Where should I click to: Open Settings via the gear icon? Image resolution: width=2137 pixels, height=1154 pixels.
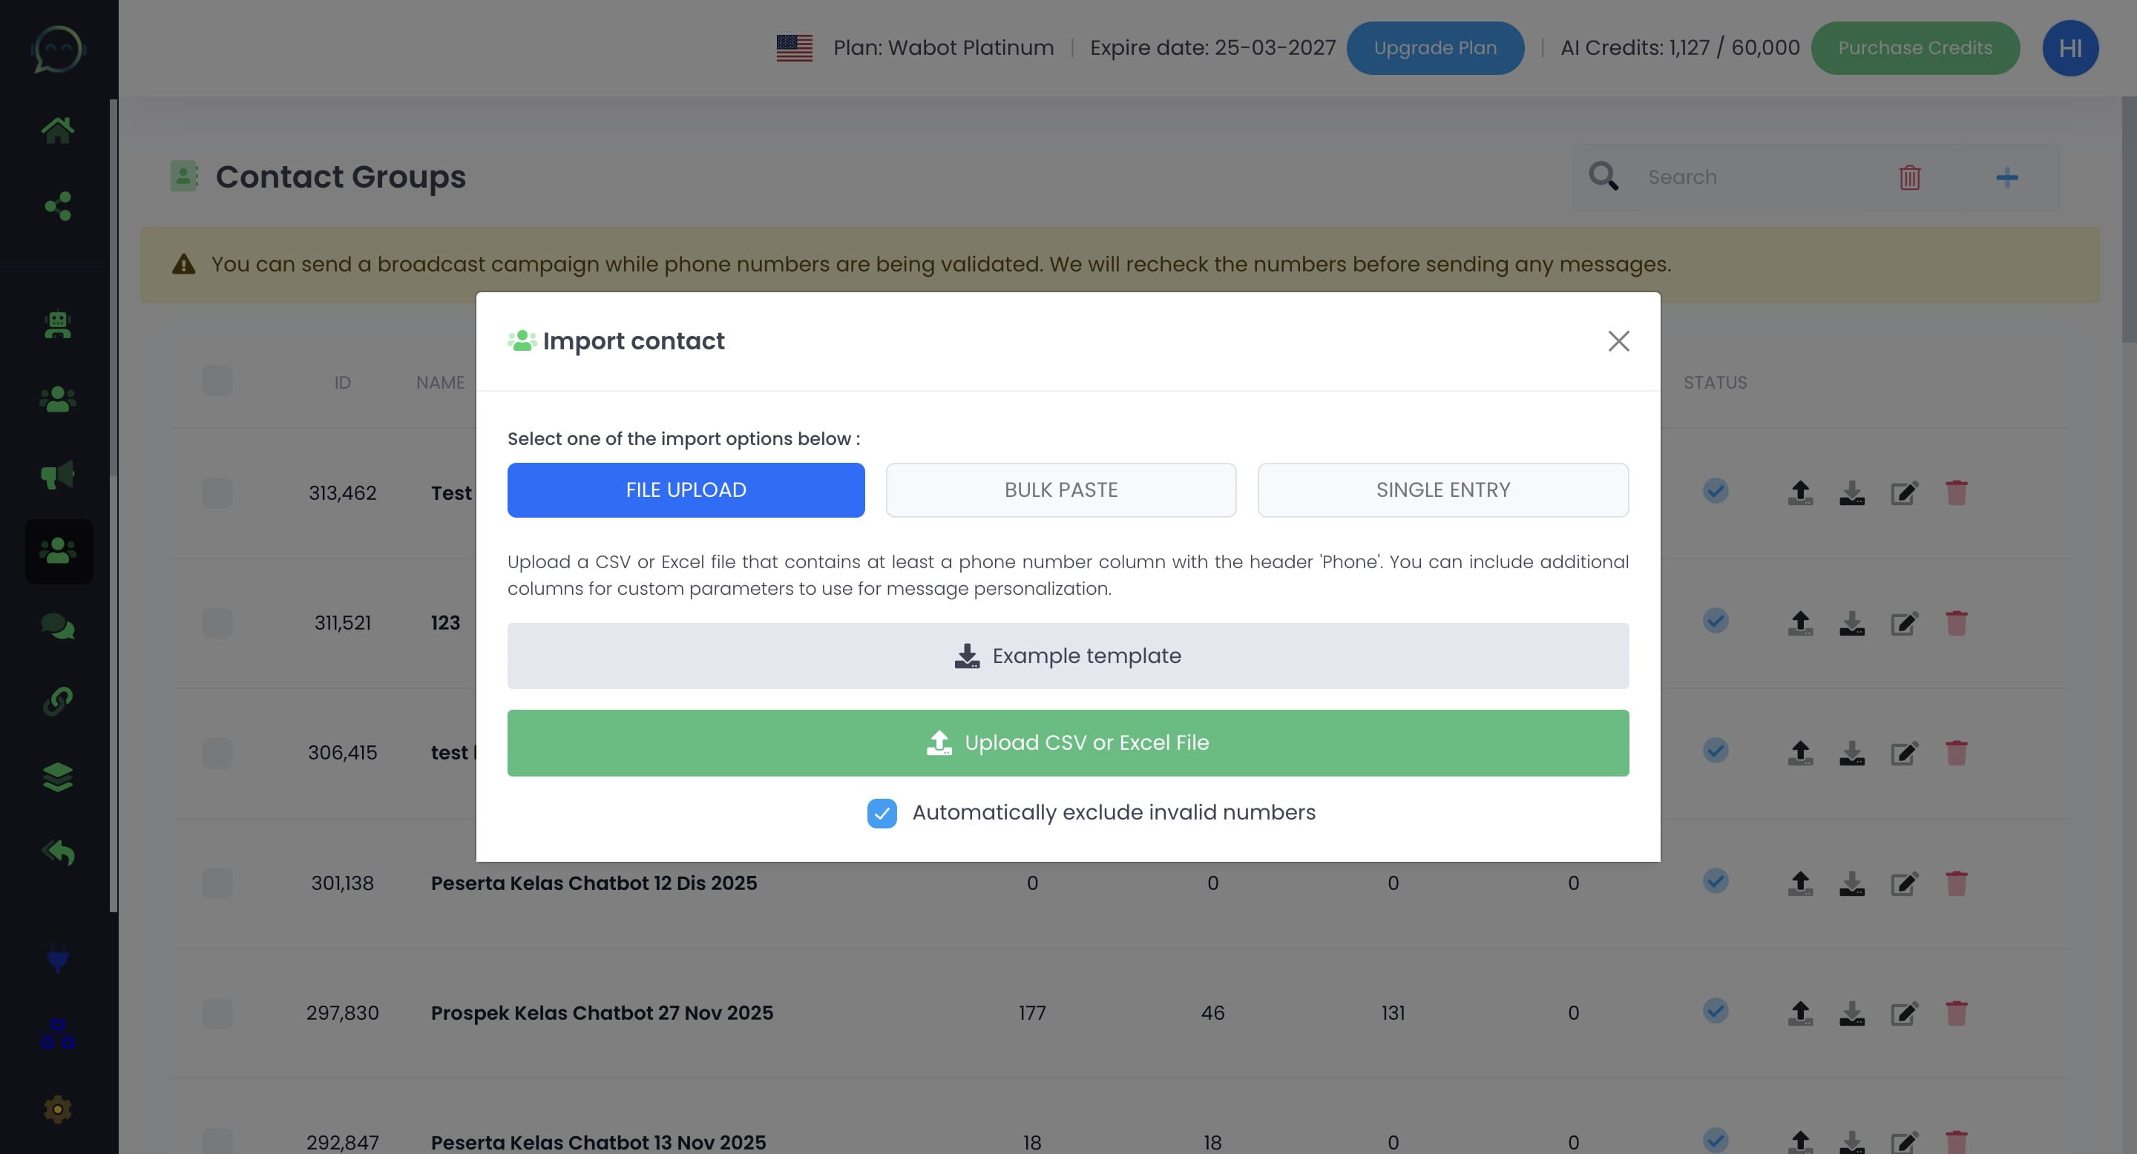(58, 1109)
